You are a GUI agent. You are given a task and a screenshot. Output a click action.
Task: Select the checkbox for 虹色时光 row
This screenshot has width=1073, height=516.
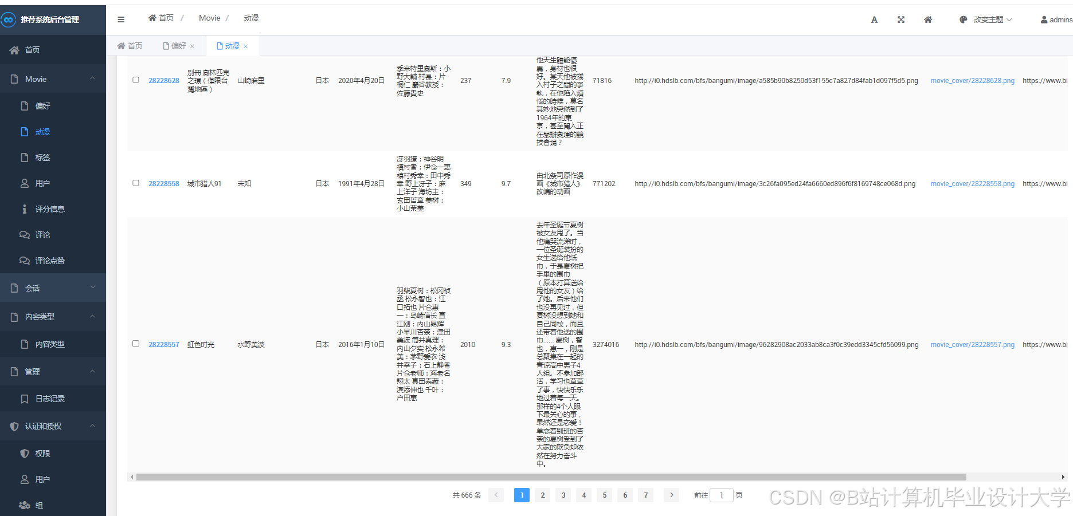click(x=135, y=344)
